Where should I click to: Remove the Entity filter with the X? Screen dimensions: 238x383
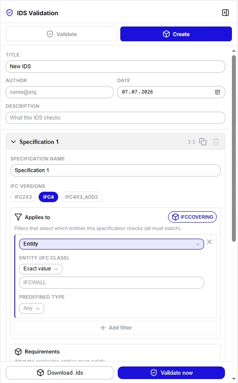pyautogui.click(x=209, y=242)
